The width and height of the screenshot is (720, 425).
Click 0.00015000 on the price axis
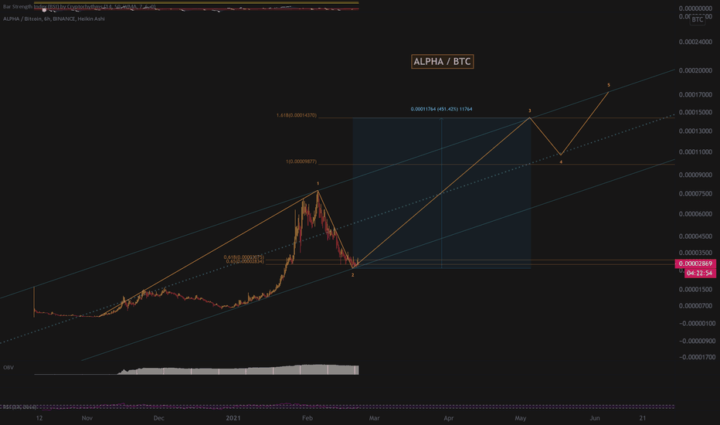tap(695, 112)
